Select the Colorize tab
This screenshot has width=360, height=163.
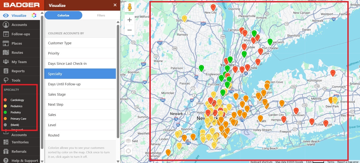[63, 15]
